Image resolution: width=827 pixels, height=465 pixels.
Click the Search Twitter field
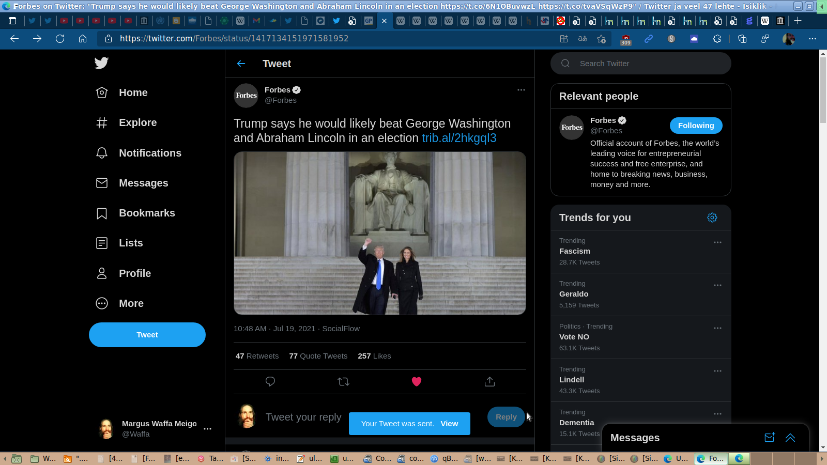point(641,64)
